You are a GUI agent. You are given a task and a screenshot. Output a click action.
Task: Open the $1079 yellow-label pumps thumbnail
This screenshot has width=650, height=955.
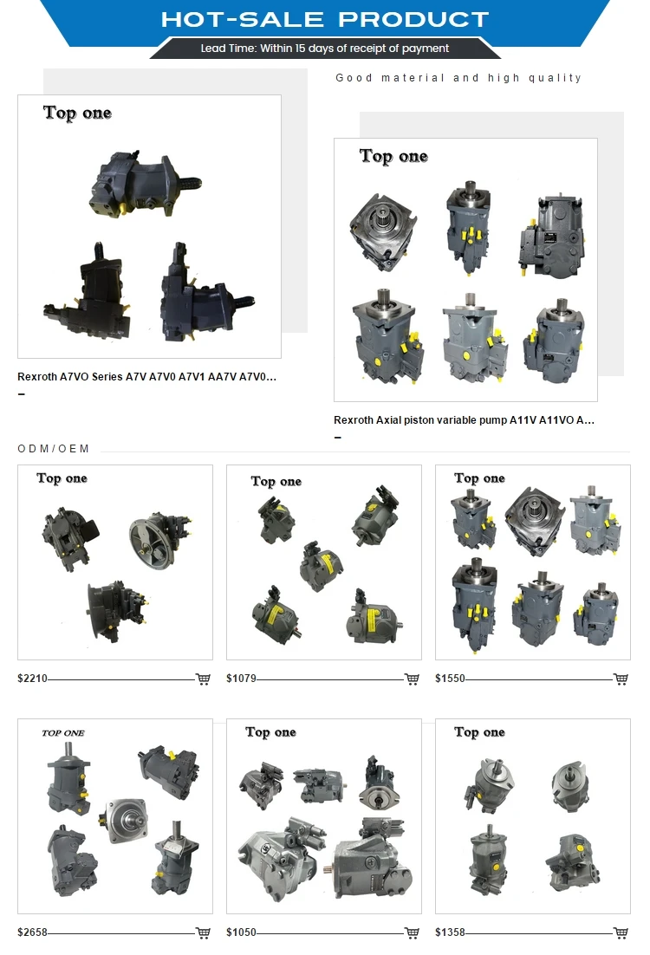coord(324,562)
